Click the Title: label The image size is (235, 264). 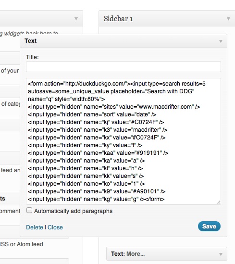(x=32, y=57)
